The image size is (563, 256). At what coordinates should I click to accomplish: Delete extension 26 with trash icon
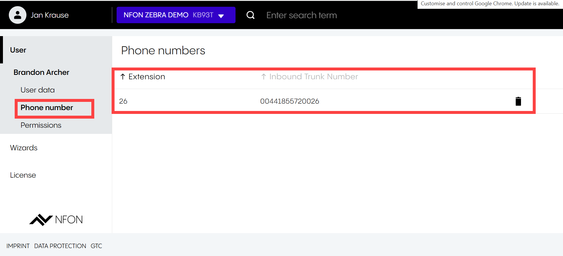click(x=518, y=101)
